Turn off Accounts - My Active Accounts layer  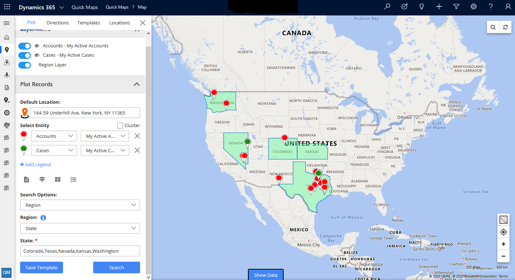24,46
